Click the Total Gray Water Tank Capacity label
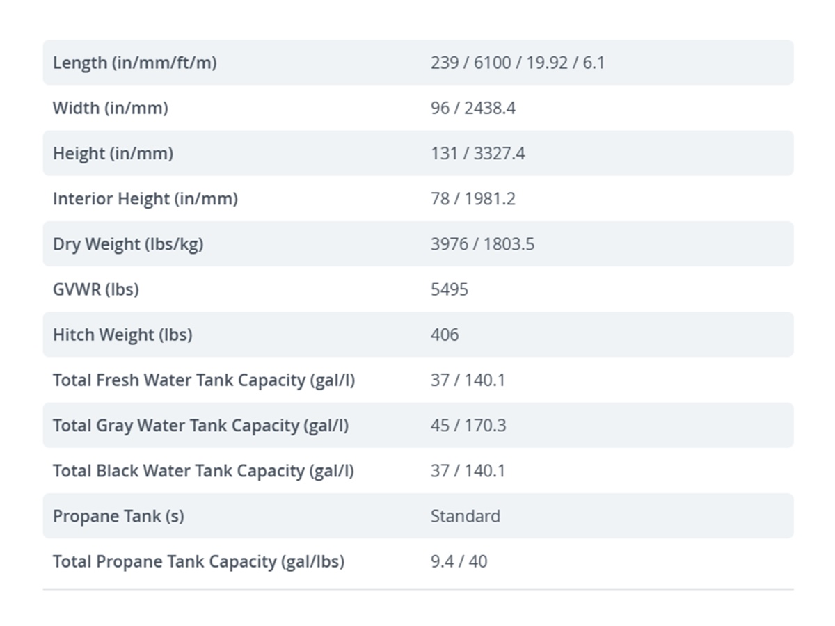The image size is (835, 626). pyautogui.click(x=201, y=425)
